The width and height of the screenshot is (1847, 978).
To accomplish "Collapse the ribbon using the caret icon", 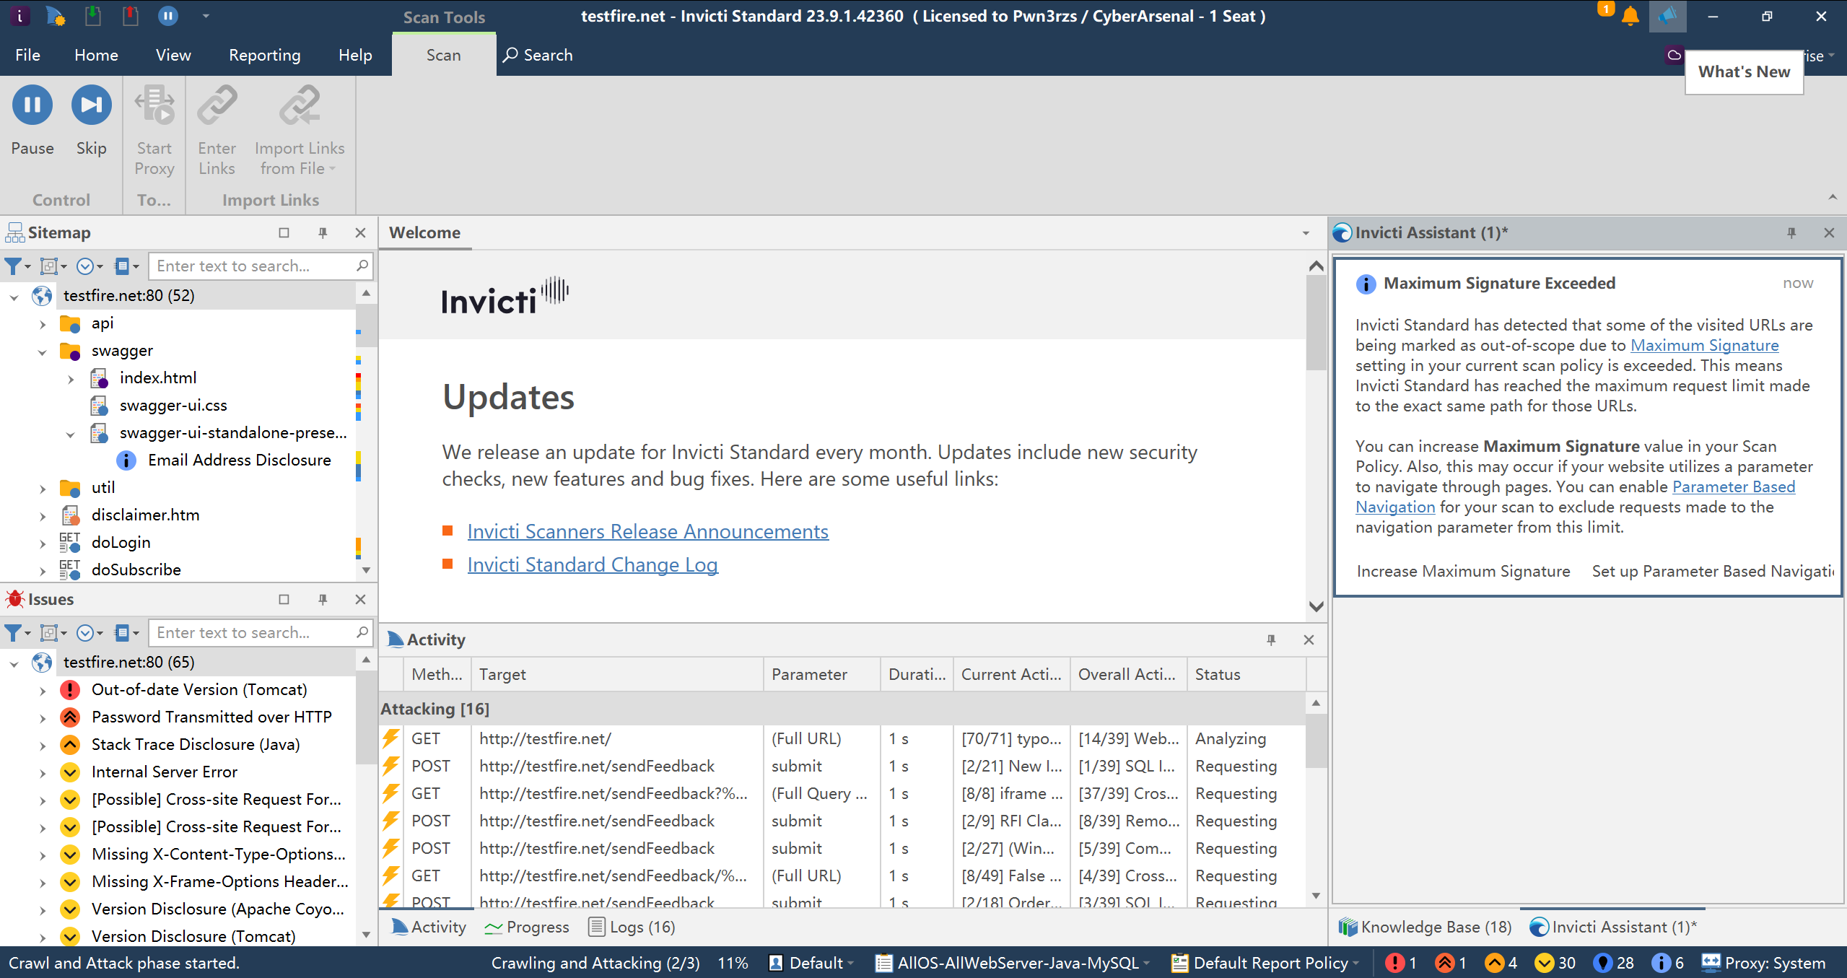I will [1833, 197].
